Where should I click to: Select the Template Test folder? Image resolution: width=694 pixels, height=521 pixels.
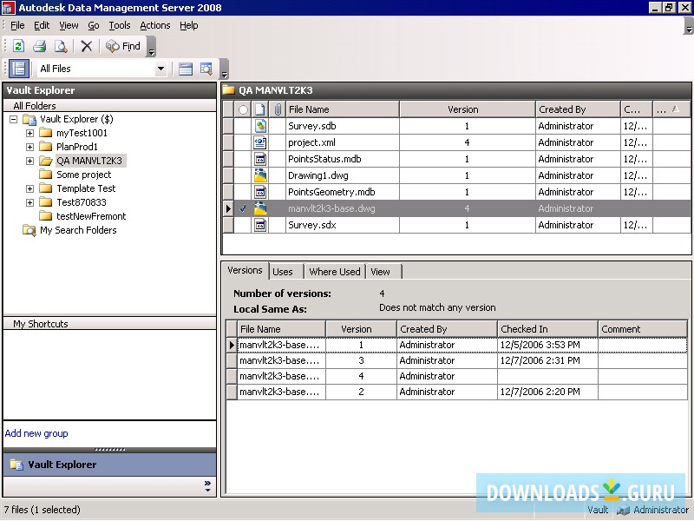coord(86,188)
